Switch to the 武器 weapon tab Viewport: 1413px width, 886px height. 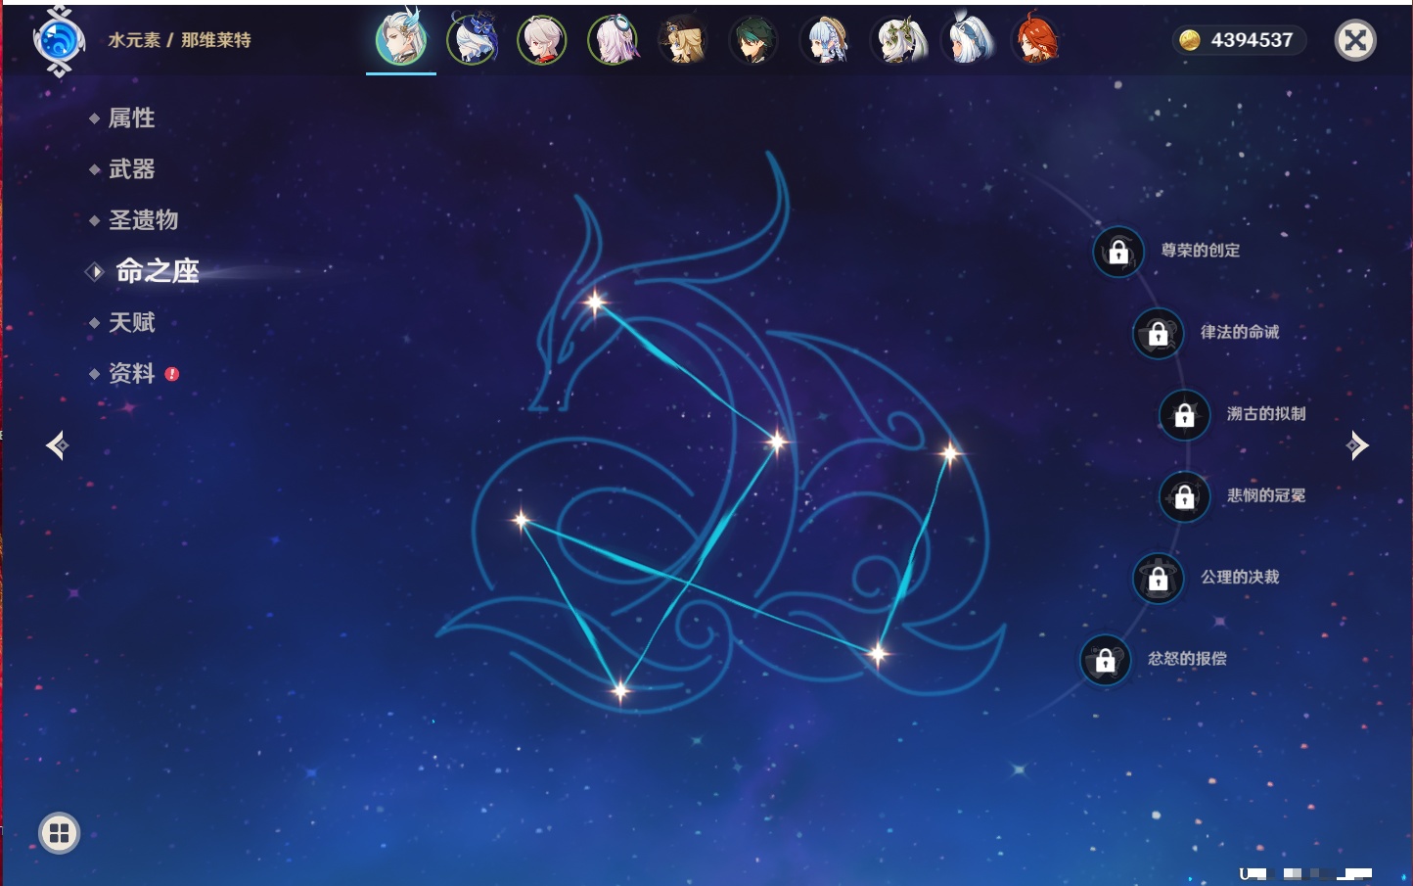click(x=131, y=169)
